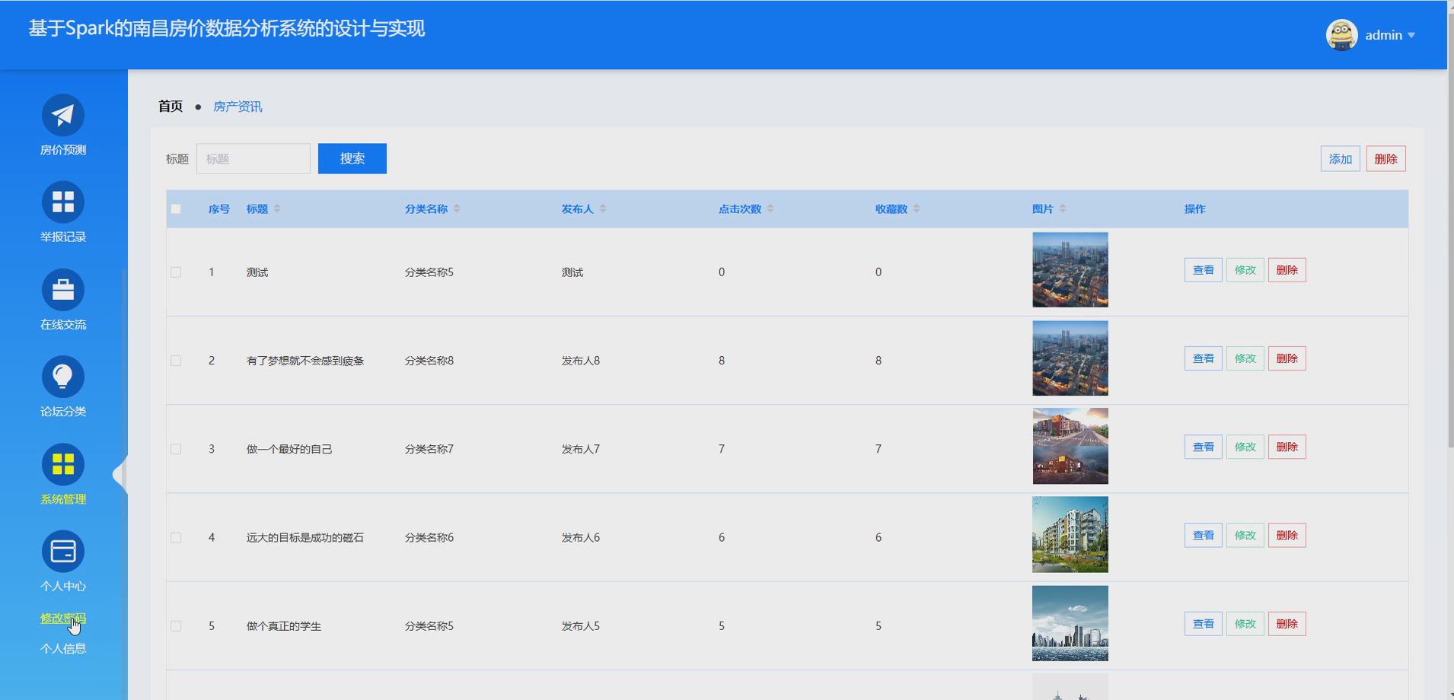Screen dimensions: 1454x700
Task: Open the row 2 发布人8 city thumbnail
Action: click(1070, 358)
